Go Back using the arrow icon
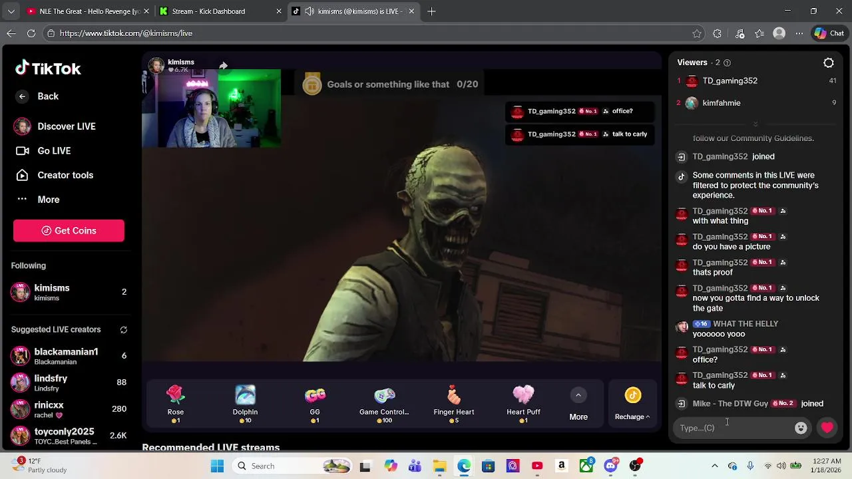Screen dimensions: 852x479 (x=22, y=96)
